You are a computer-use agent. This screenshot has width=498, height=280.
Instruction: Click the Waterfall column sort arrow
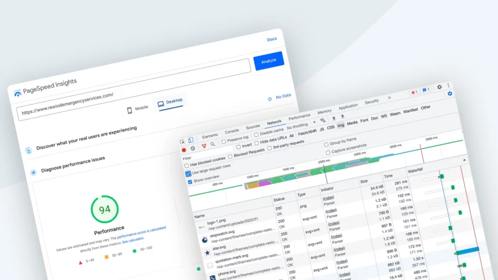[464, 160]
